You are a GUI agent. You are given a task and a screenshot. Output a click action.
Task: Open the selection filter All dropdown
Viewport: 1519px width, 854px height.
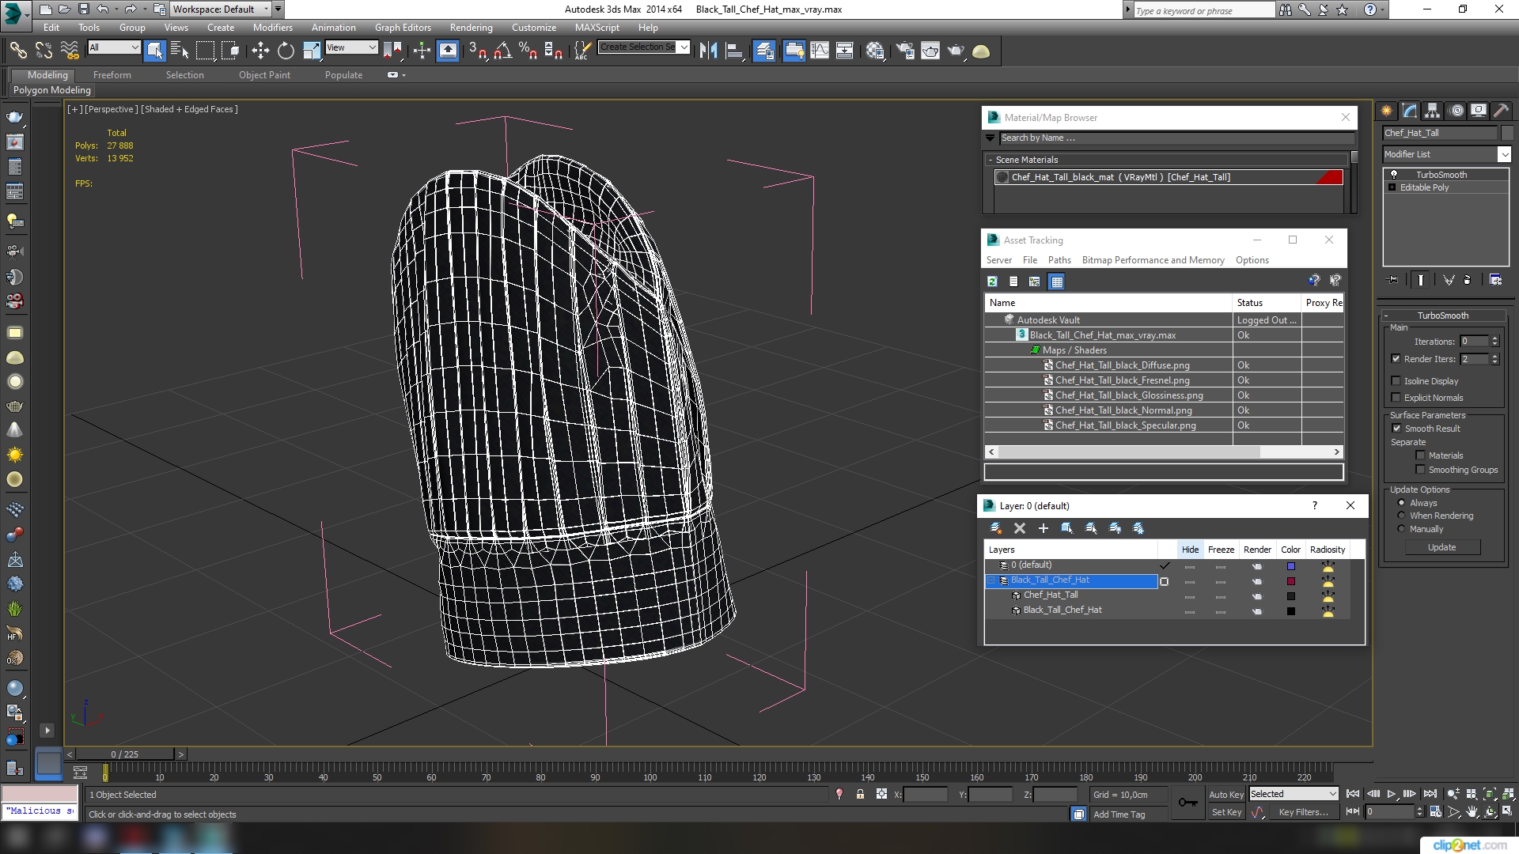[x=114, y=47]
